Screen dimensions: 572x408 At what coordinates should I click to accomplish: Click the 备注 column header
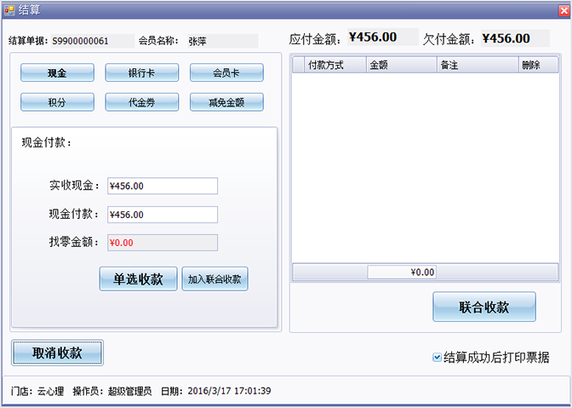pos(478,65)
